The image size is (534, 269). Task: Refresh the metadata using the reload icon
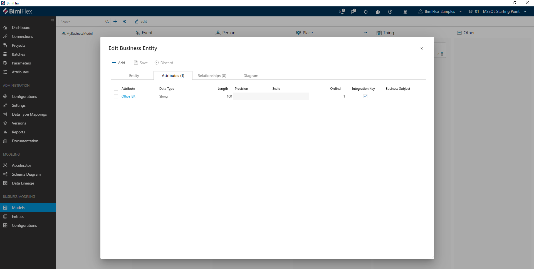[365, 12]
